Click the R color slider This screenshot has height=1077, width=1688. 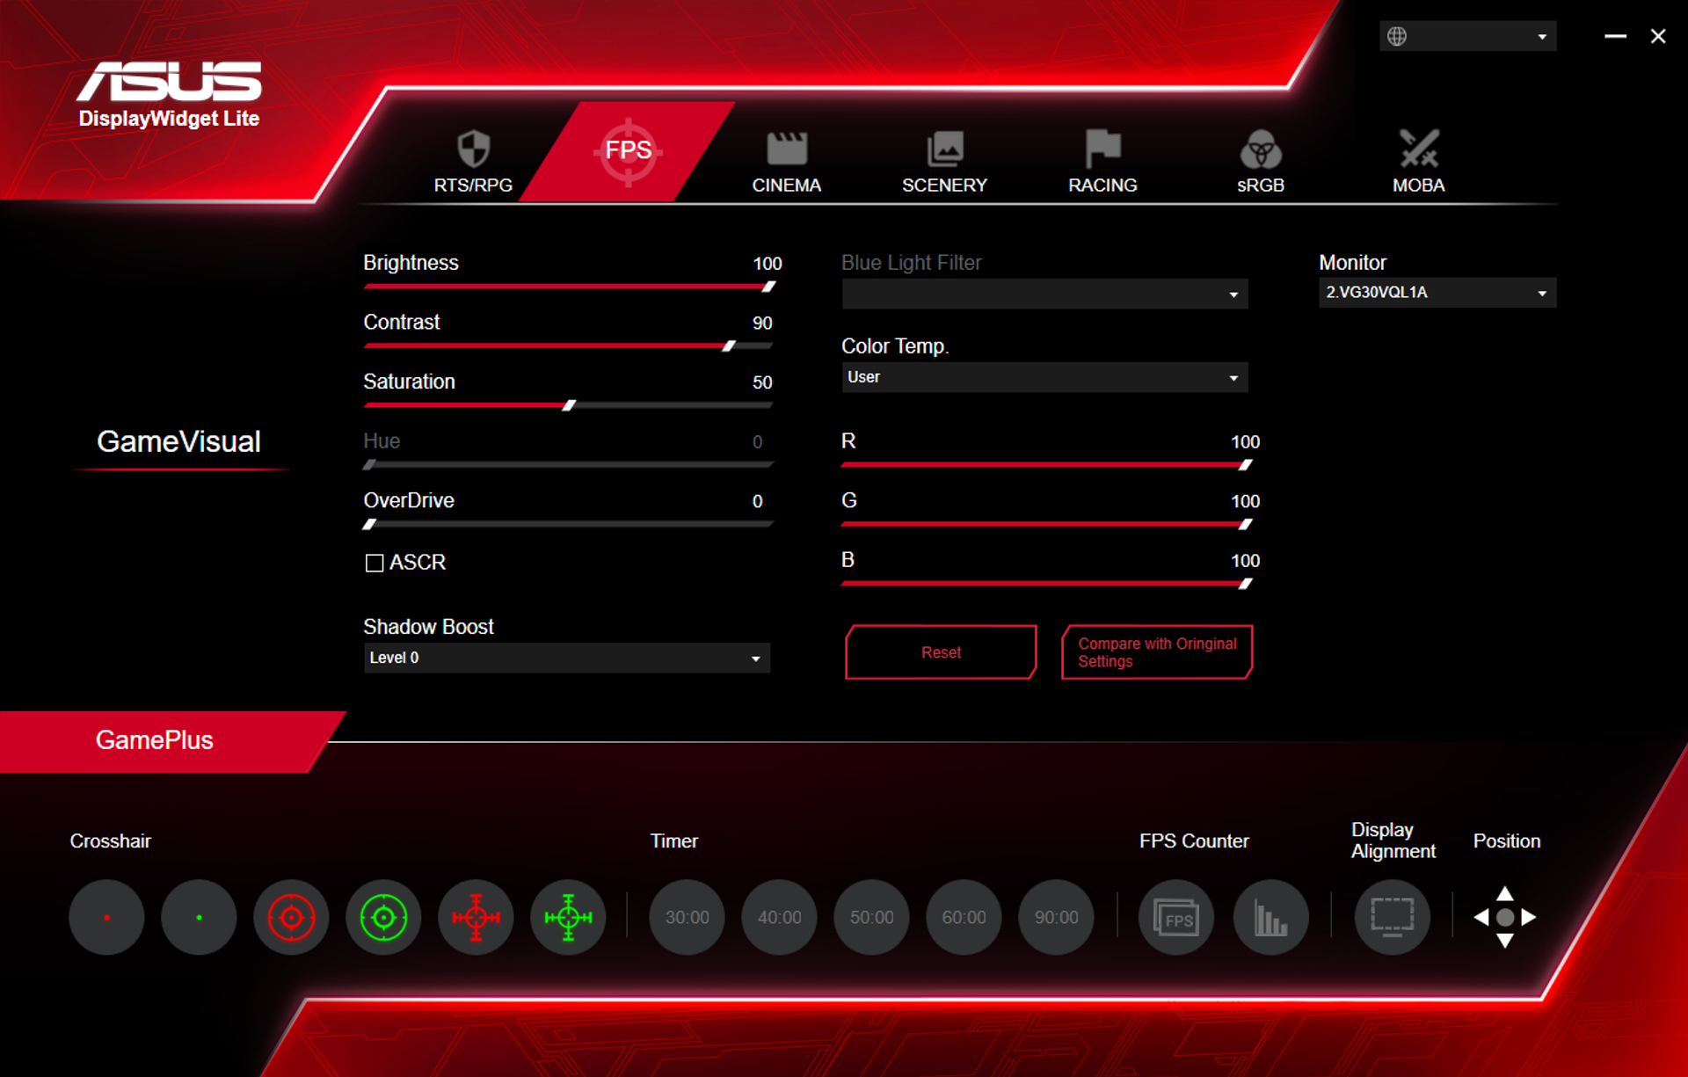tap(1046, 465)
